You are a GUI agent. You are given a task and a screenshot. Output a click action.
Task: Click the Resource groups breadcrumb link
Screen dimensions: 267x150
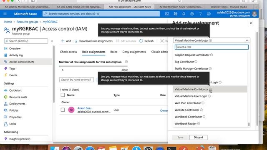27,22
